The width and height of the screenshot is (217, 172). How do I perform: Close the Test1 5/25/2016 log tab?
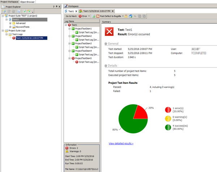click(x=112, y=11)
